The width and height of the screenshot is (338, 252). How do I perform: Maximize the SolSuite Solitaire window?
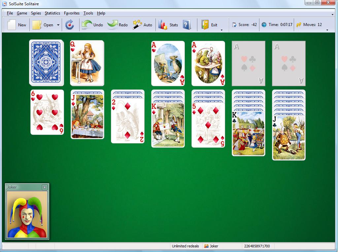[317, 3]
